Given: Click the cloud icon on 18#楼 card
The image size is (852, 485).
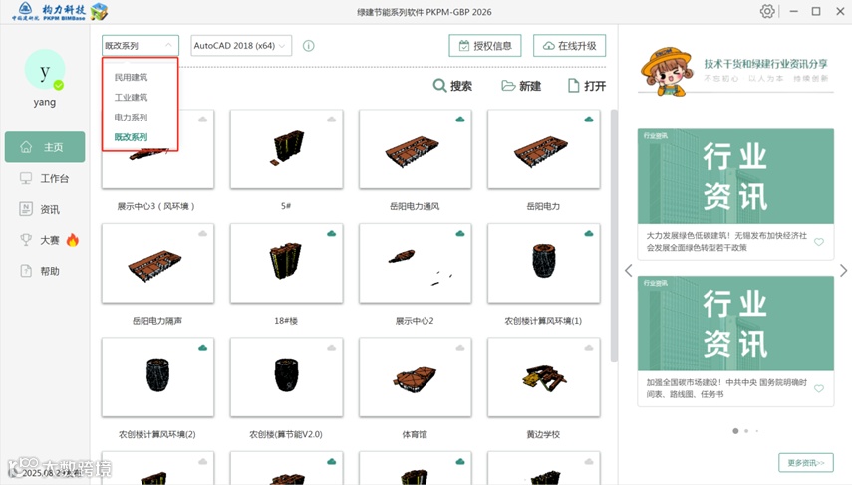Looking at the screenshot, I should pyautogui.click(x=332, y=233).
